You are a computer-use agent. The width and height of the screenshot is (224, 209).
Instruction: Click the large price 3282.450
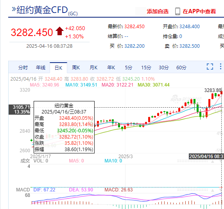(32, 32)
